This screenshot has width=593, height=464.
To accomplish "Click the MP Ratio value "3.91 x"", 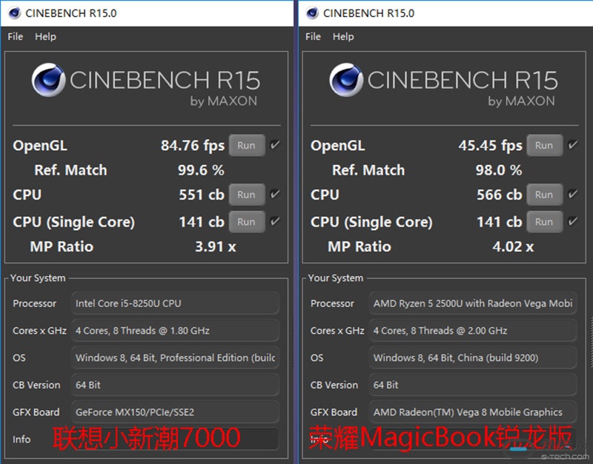I will 216,247.
